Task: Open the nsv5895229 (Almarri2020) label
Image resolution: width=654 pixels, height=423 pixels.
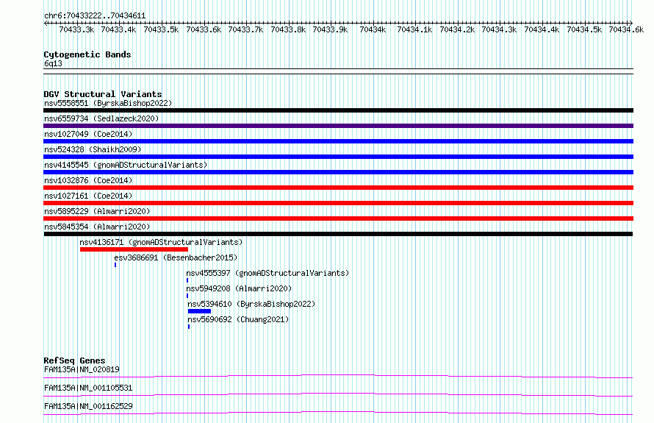Action: [x=97, y=211]
